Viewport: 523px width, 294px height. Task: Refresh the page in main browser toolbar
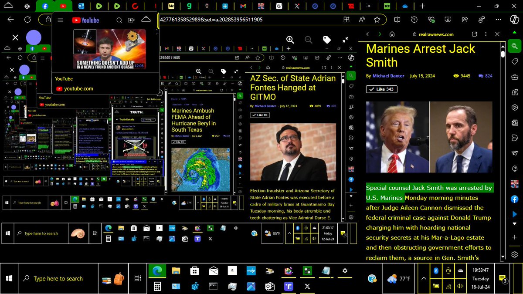tap(27, 20)
